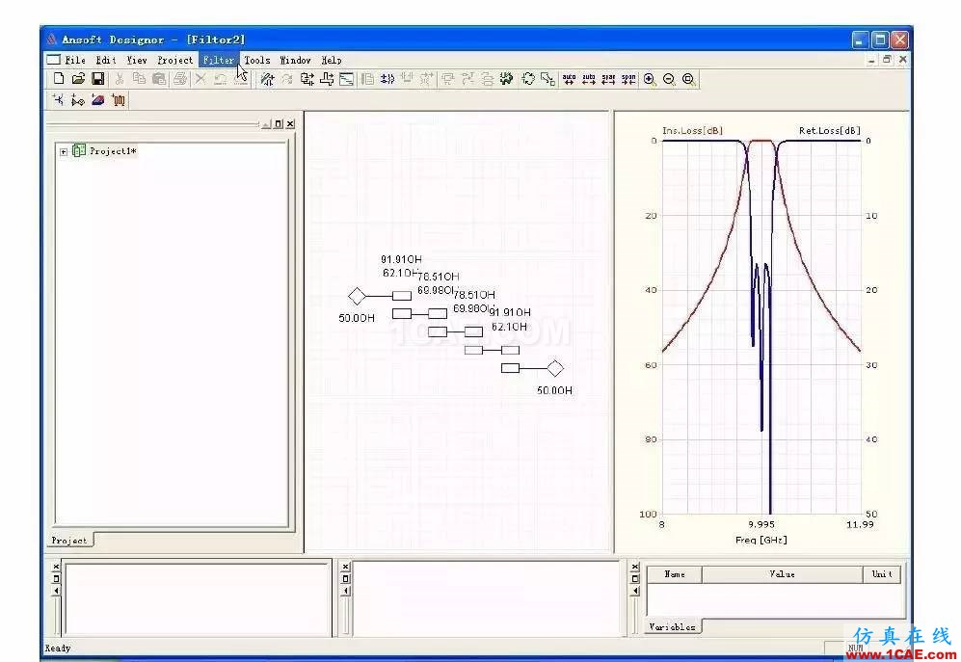Click the 'span' inward arrows icon
Image resolution: width=961 pixels, height=662 pixels.
tap(628, 79)
